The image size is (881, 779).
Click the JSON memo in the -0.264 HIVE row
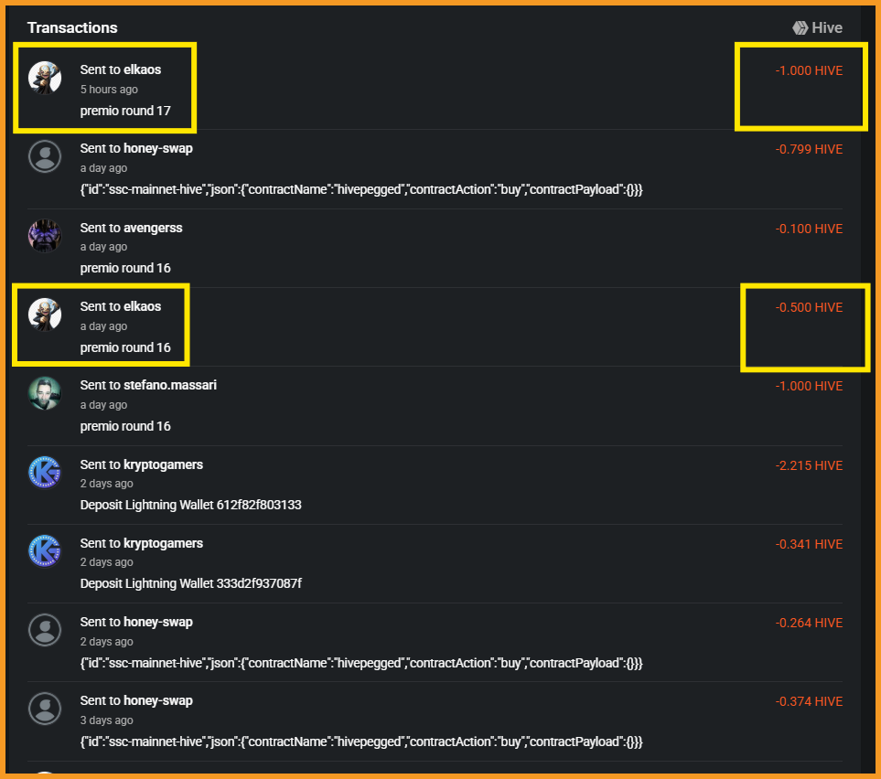[361, 663]
